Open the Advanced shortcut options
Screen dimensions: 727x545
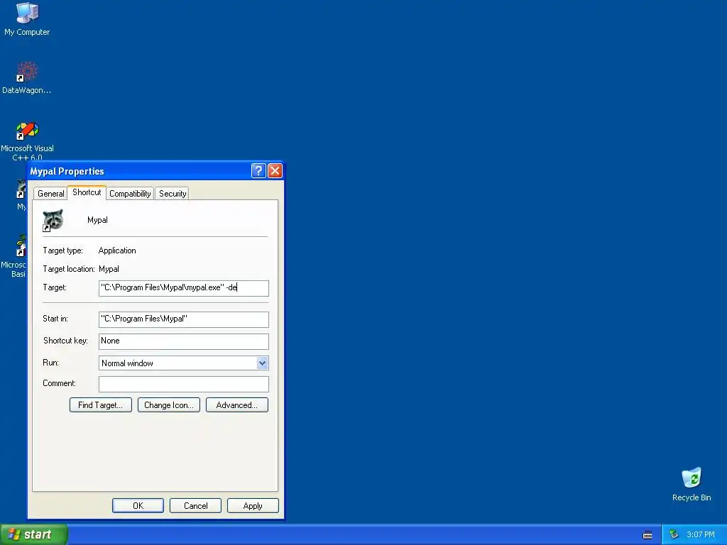[237, 405]
